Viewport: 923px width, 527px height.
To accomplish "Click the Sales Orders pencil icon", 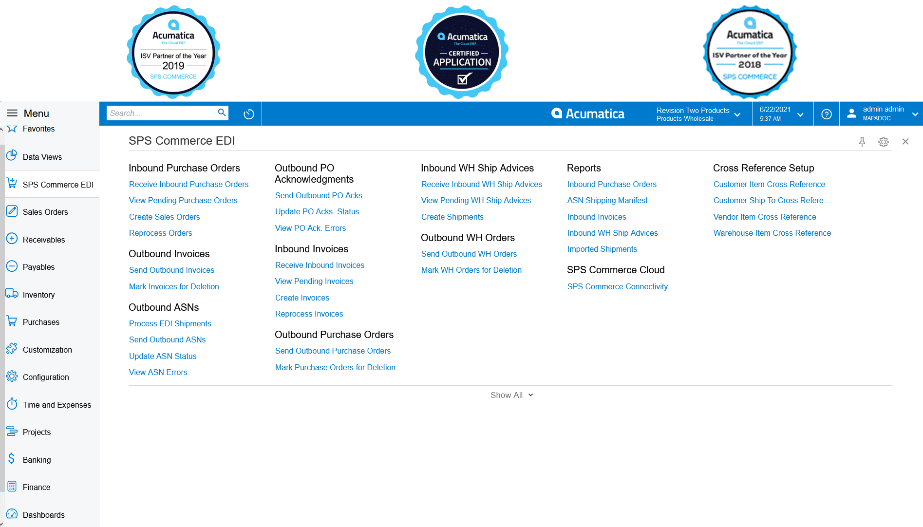I will 12,211.
